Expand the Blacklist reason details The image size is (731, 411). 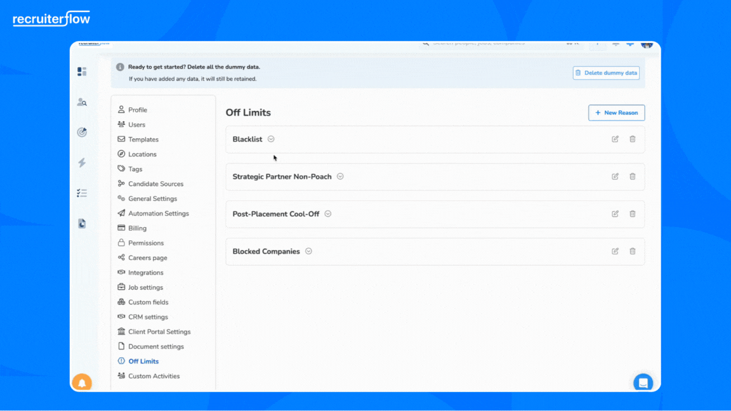(271, 139)
